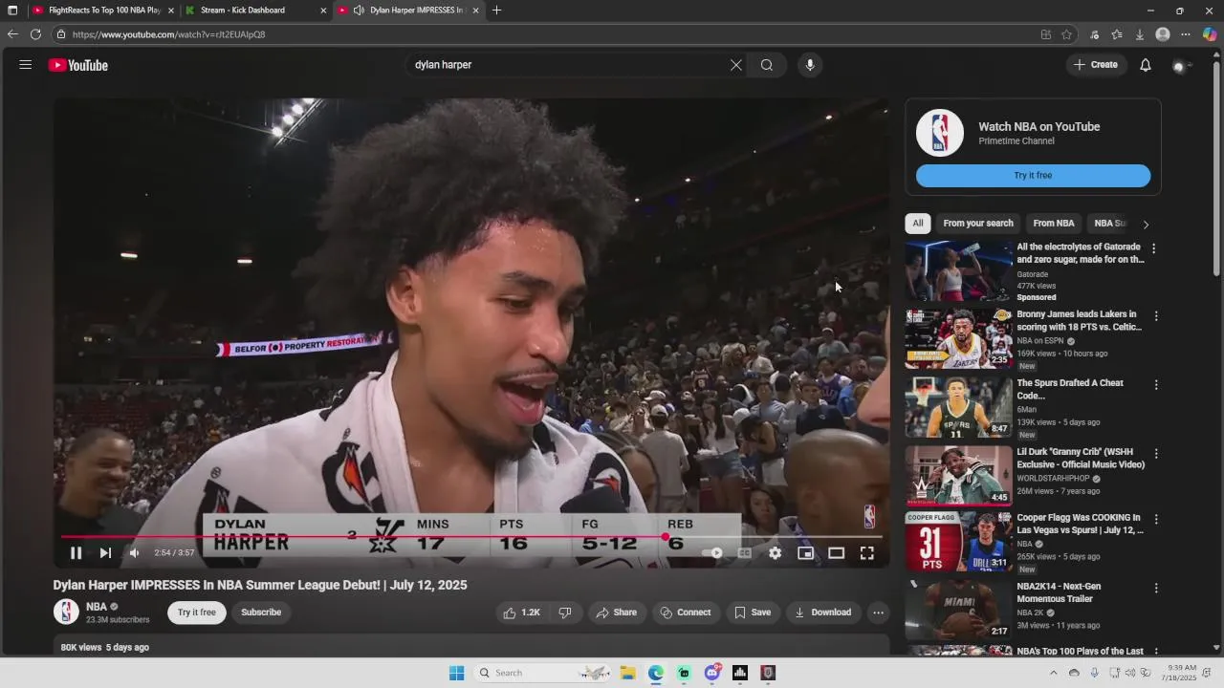Save video to a playlist
The image size is (1224, 688).
coord(753,613)
